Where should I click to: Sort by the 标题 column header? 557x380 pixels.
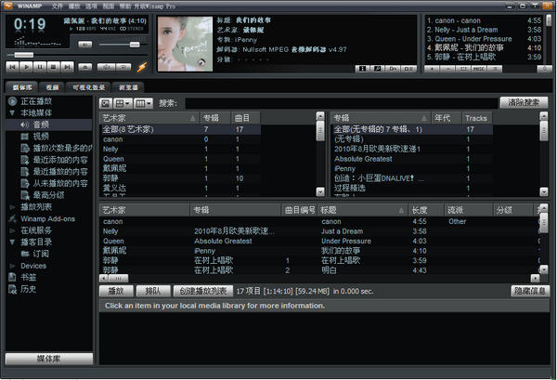pyautogui.click(x=362, y=210)
